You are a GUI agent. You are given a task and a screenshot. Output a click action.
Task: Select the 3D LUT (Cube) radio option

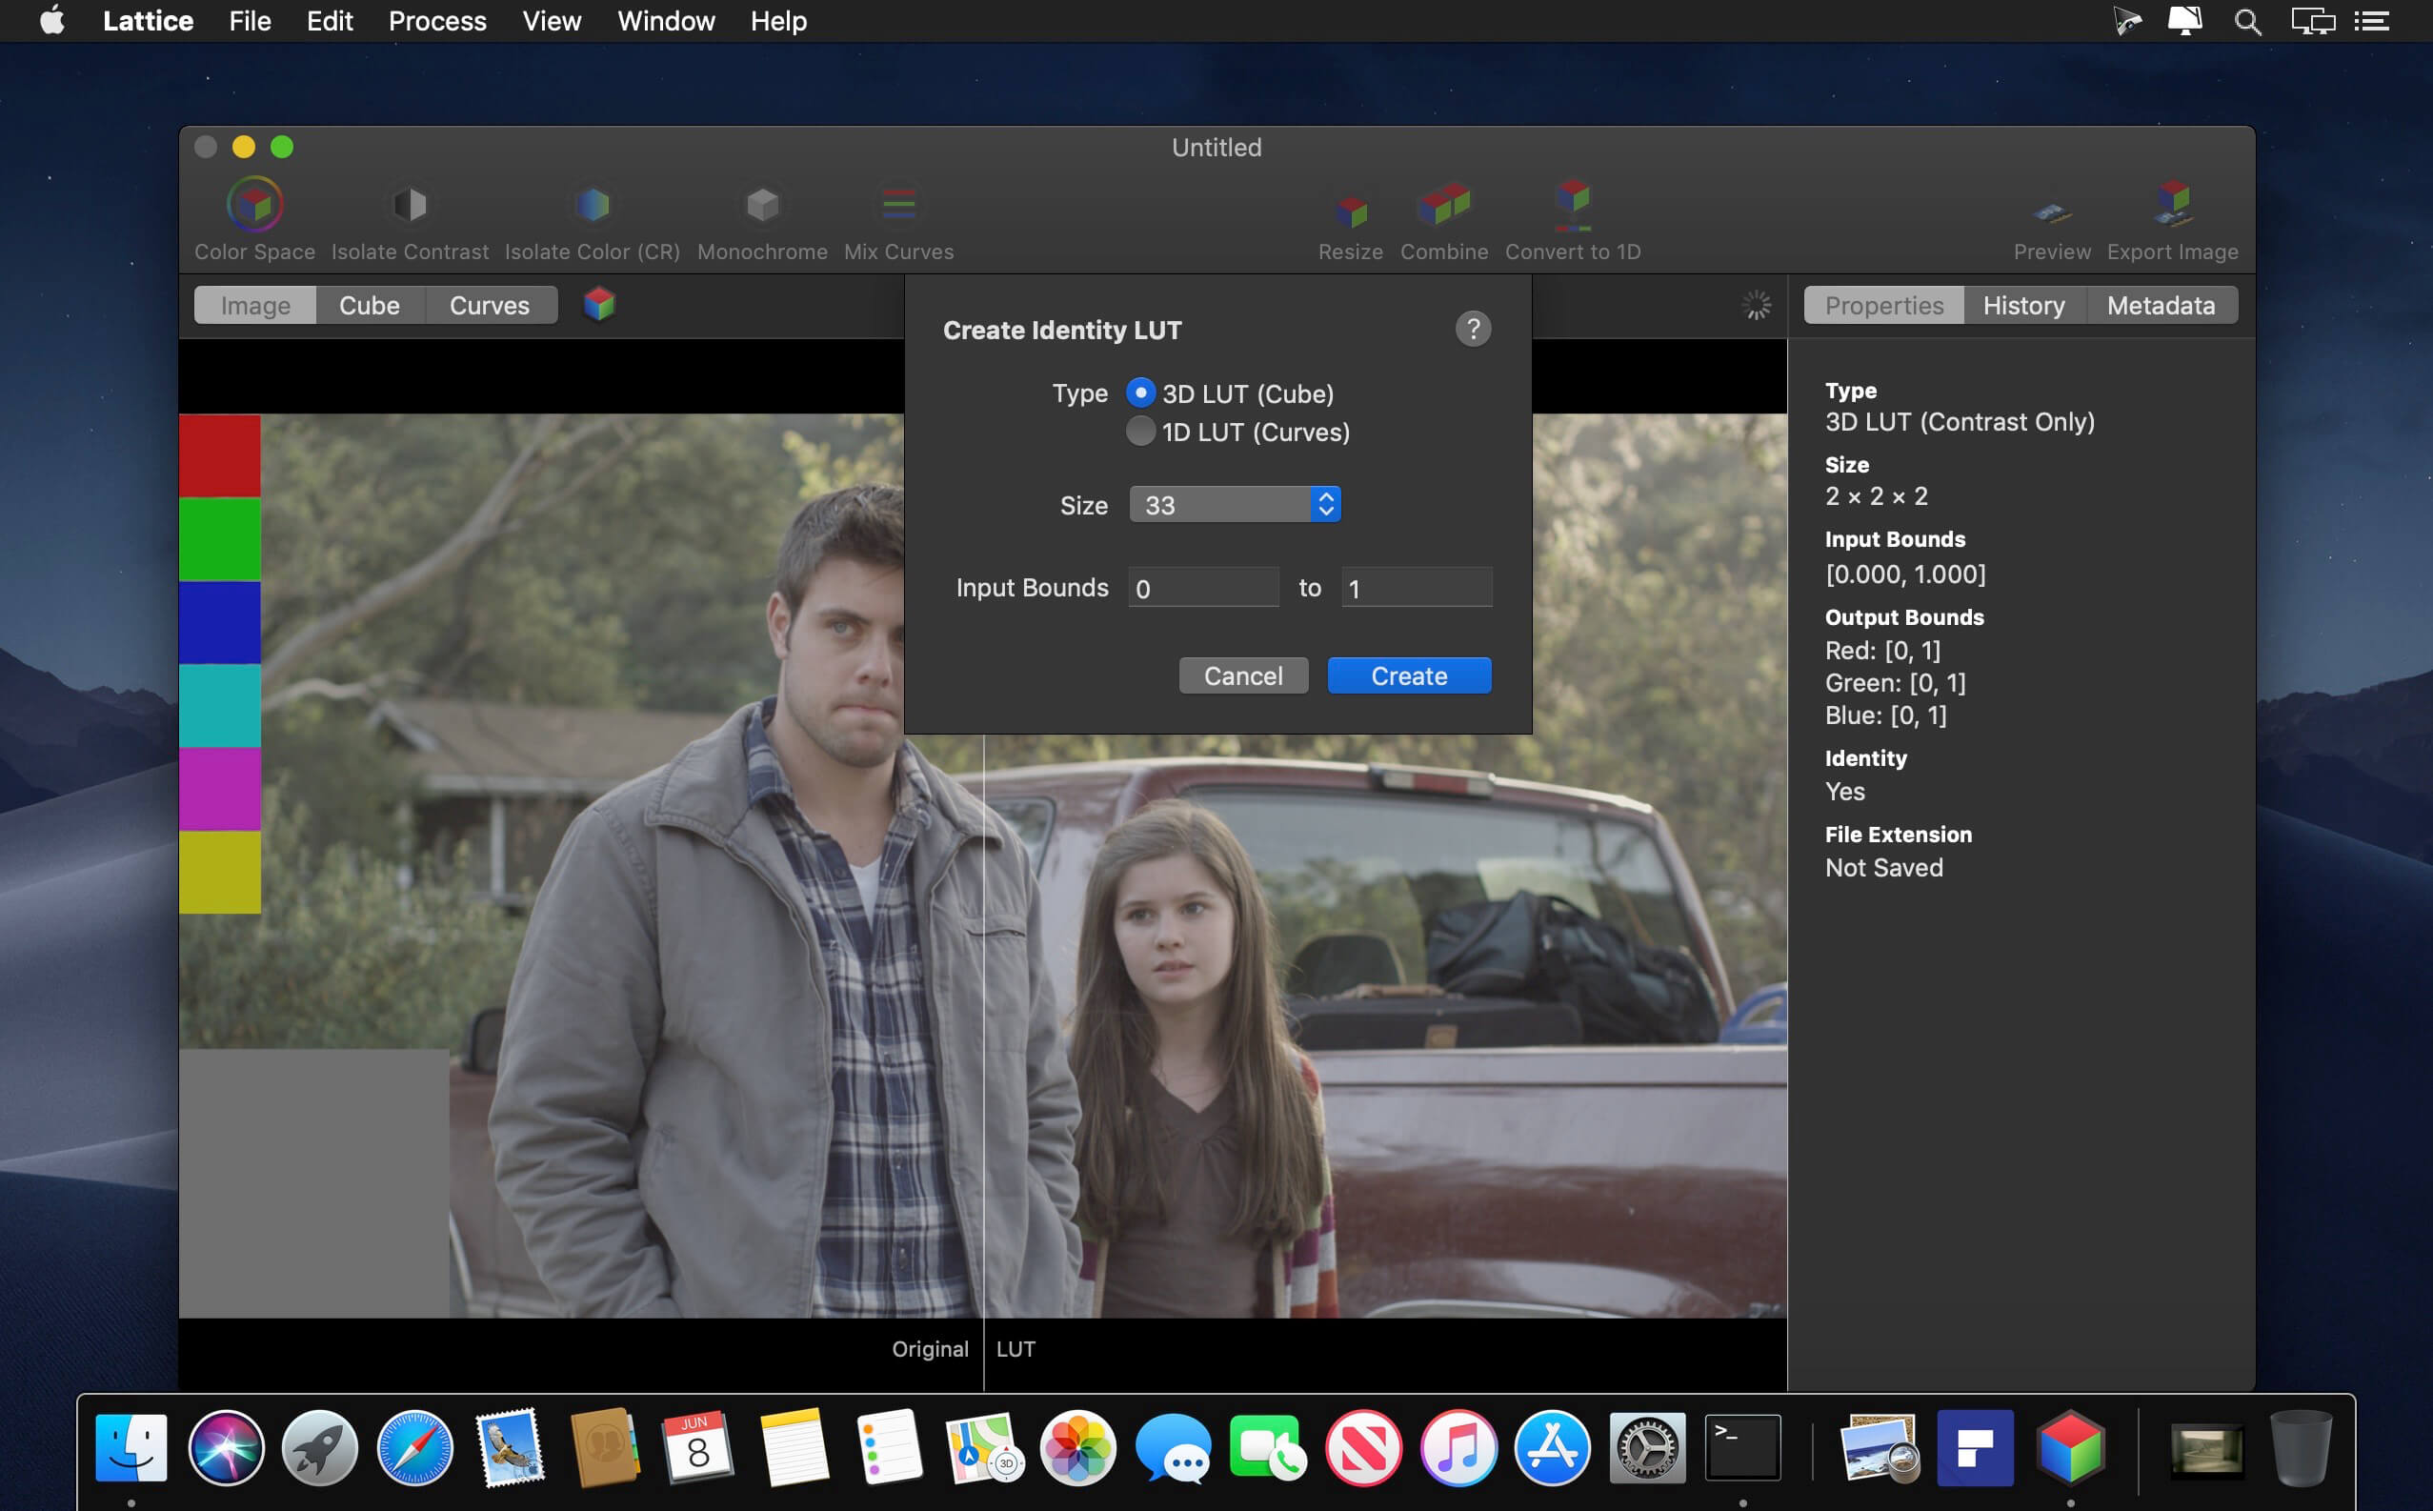pos(1140,393)
